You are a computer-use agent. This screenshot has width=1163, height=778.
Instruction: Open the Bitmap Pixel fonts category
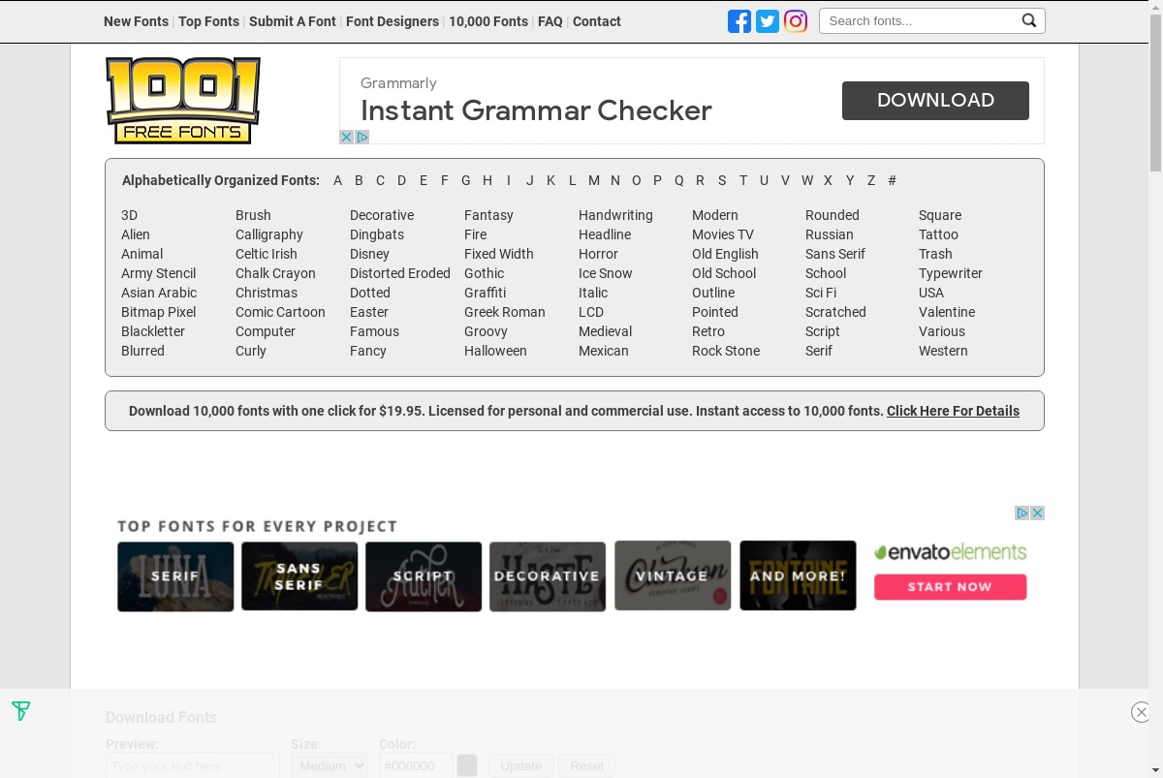[158, 312]
